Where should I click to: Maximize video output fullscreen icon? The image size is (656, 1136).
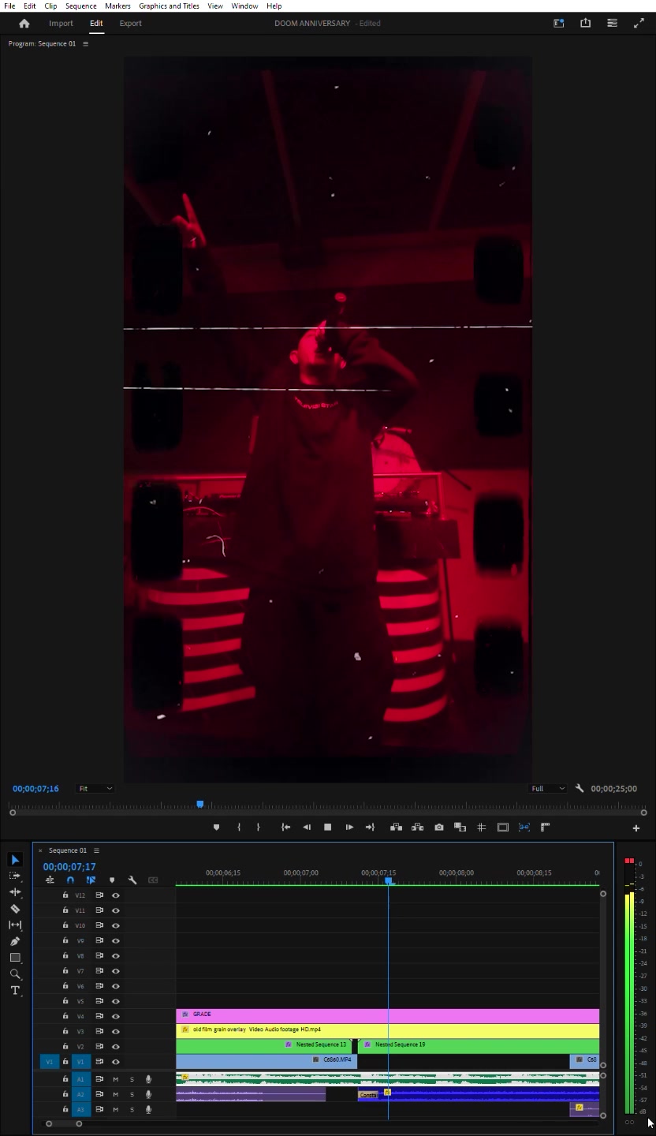click(x=639, y=23)
